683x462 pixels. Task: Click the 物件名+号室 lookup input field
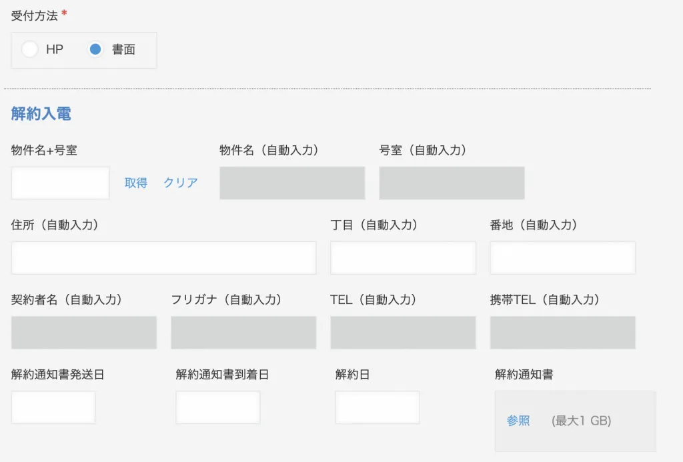coord(61,183)
